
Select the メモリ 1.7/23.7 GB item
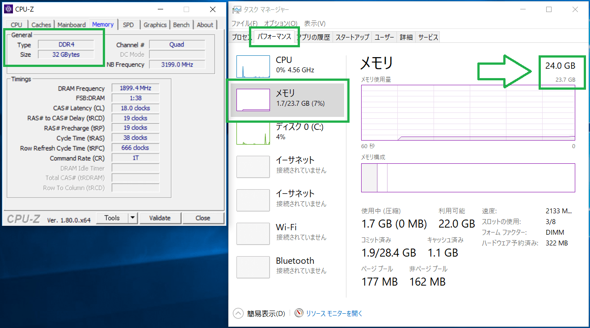tap(288, 100)
